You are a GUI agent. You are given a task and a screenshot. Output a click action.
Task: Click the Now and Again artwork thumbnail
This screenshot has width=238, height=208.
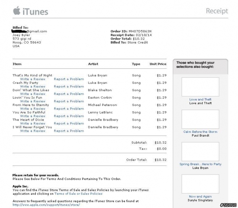click(200, 184)
